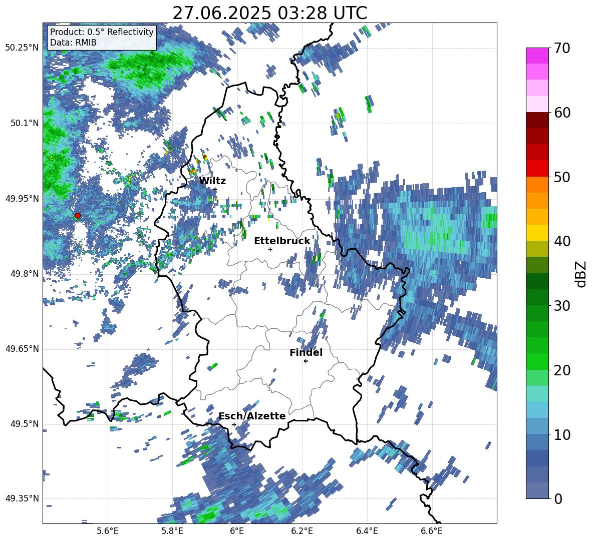Click the Wiltz station cross marker

tap(215, 189)
